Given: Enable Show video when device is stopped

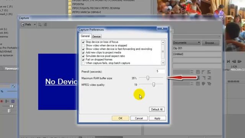Looking at the screenshot, I should tap(83, 46).
